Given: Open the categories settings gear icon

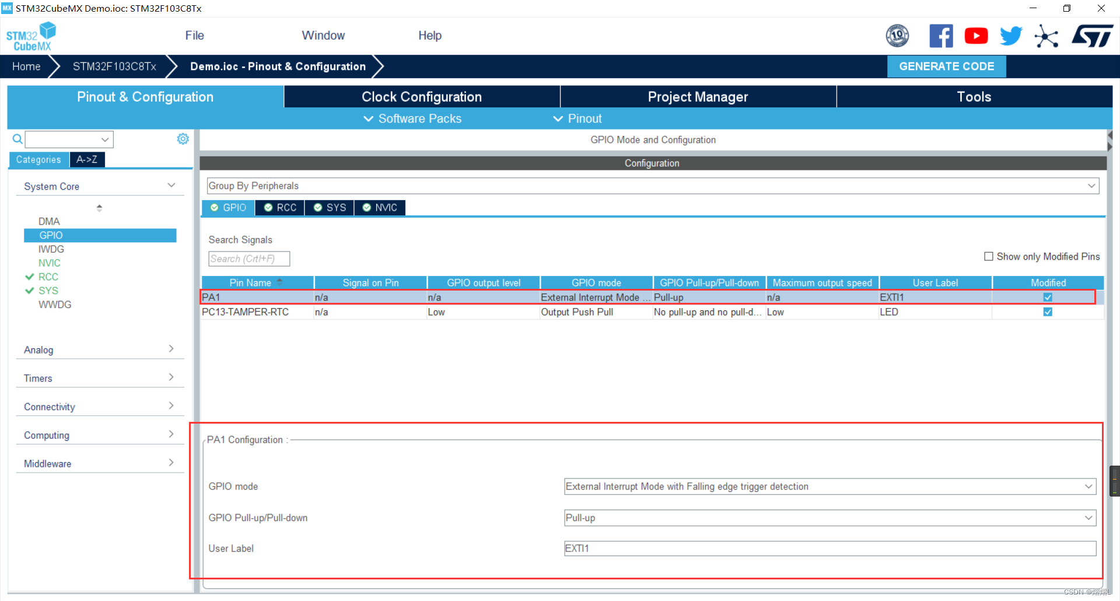Looking at the screenshot, I should tap(183, 139).
